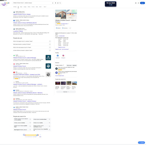Click the LinkedIn favicon beside last Hillside result
The image size is (147, 145).
14,107
